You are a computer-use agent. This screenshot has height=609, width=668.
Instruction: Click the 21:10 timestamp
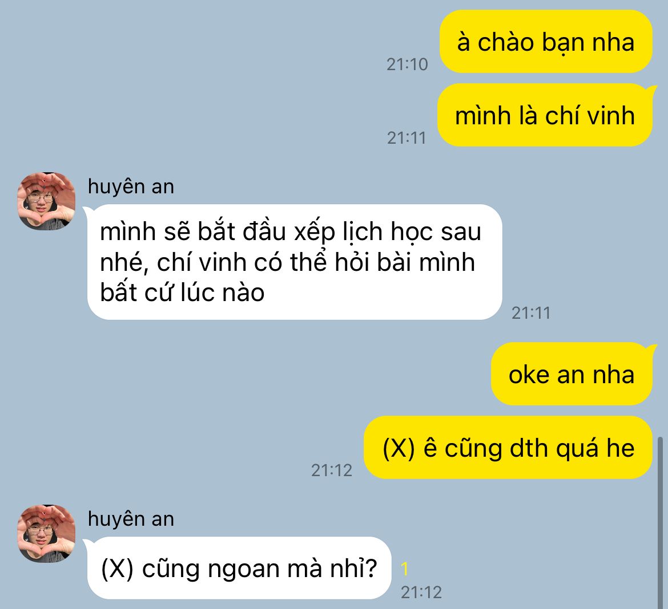pyautogui.click(x=407, y=64)
